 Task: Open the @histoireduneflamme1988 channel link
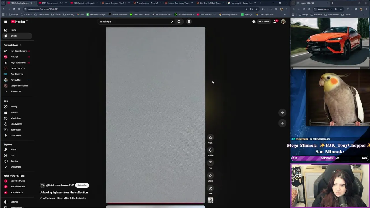point(60,185)
